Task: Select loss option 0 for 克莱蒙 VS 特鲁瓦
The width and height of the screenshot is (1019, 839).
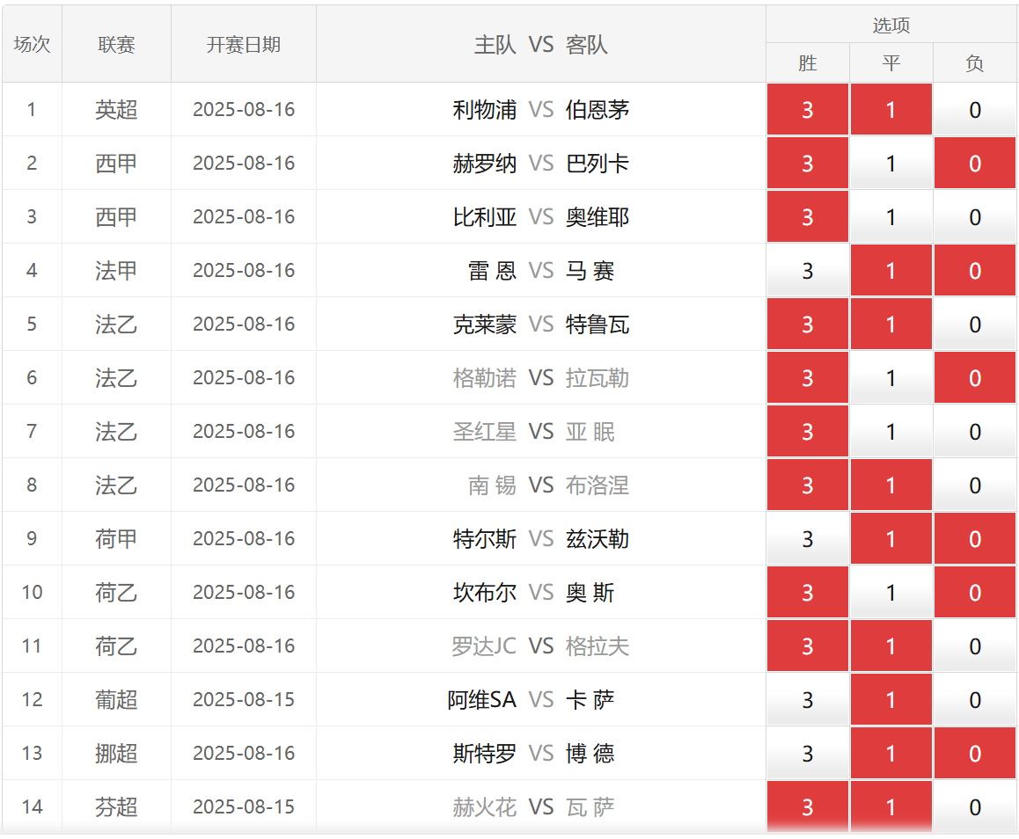Action: tap(975, 324)
